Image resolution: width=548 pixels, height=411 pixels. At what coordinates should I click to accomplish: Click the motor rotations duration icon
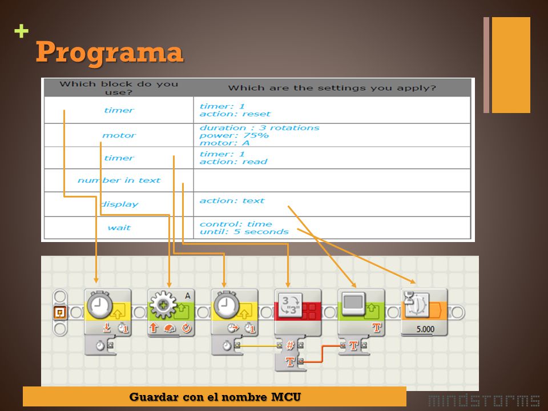pyautogui.click(x=187, y=328)
